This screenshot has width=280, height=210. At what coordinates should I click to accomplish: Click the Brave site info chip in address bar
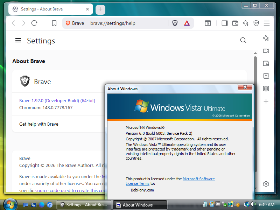tap(75, 23)
